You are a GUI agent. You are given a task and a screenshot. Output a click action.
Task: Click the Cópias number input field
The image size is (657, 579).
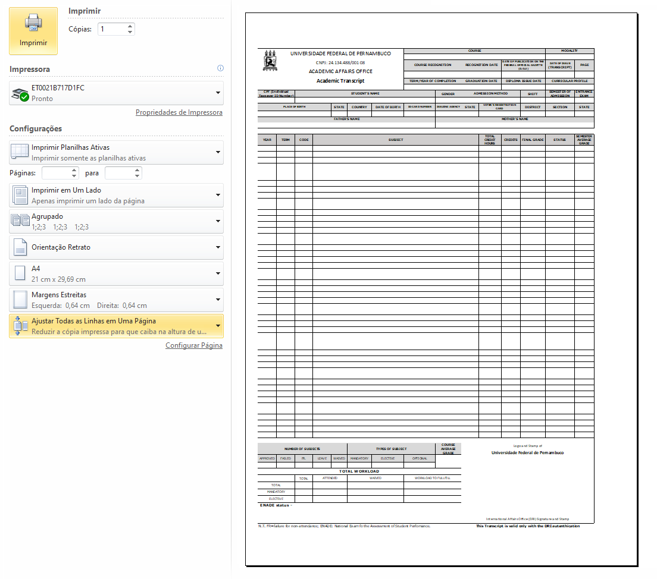111,29
